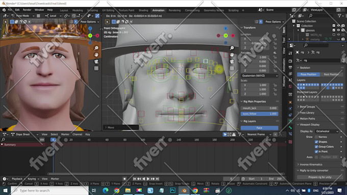
Task: Click the add workspace plus icon
Action: 243,10
